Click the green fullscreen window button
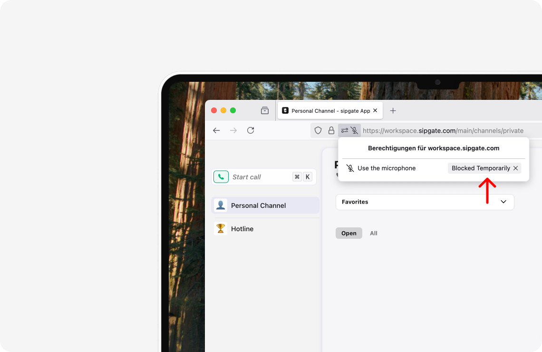 point(233,110)
